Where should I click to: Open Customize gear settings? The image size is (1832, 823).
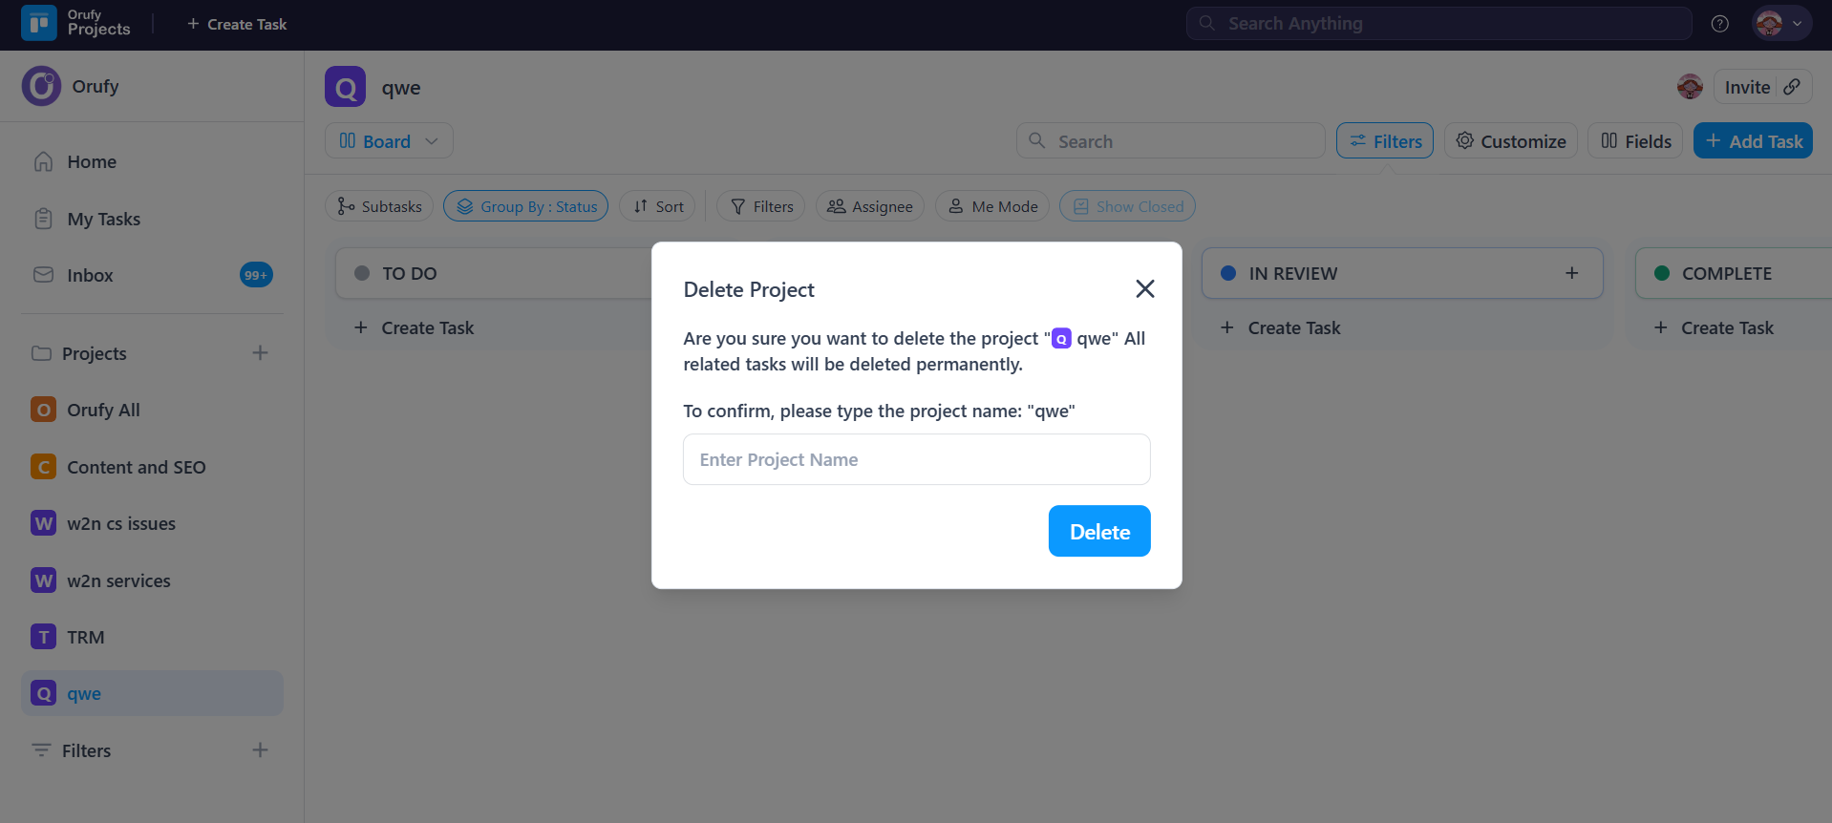click(x=1510, y=141)
